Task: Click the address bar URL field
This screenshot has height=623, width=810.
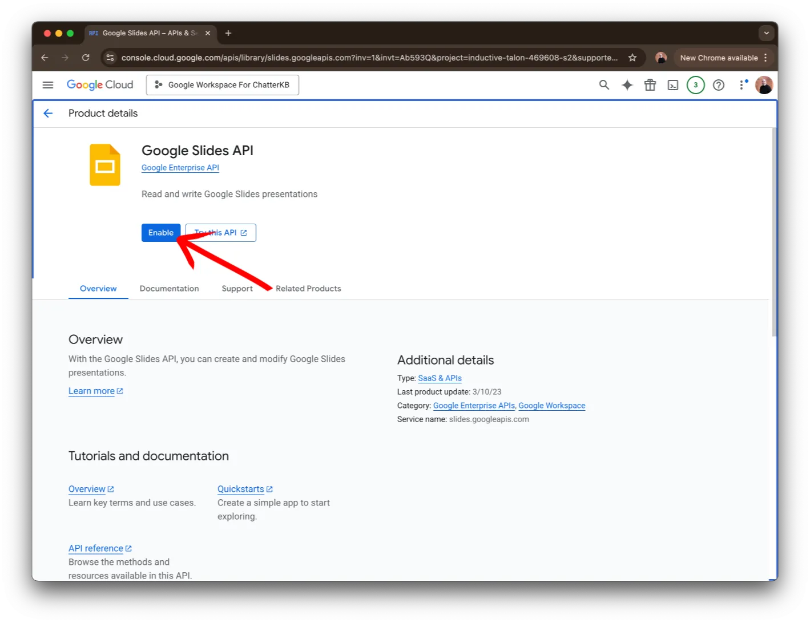Action: [x=369, y=58]
